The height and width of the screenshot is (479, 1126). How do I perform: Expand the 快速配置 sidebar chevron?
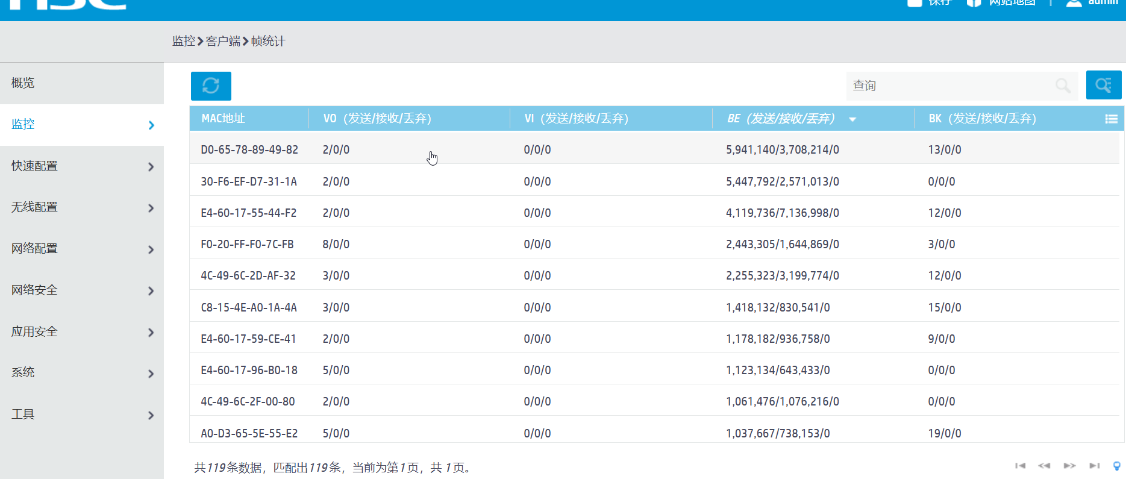tap(151, 166)
